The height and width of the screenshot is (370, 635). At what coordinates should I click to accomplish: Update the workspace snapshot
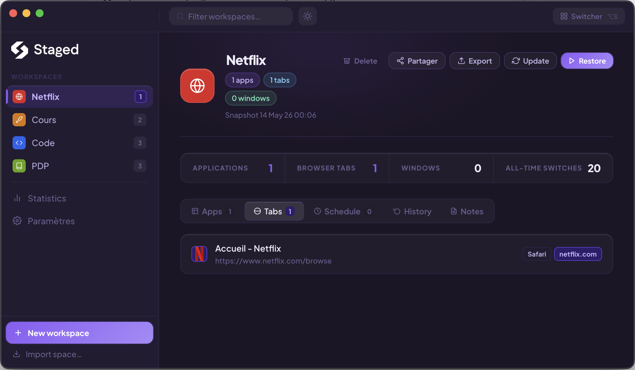coord(530,61)
